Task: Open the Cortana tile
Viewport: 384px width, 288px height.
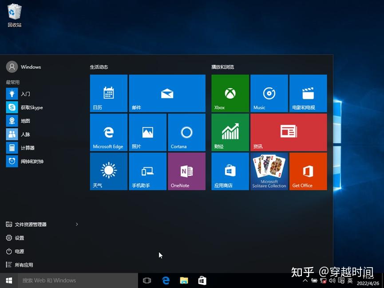Action: click(x=186, y=132)
